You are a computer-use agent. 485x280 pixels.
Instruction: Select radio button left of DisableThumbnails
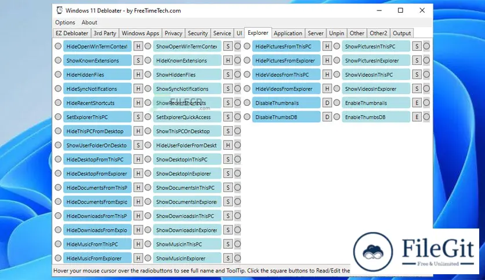click(x=247, y=103)
